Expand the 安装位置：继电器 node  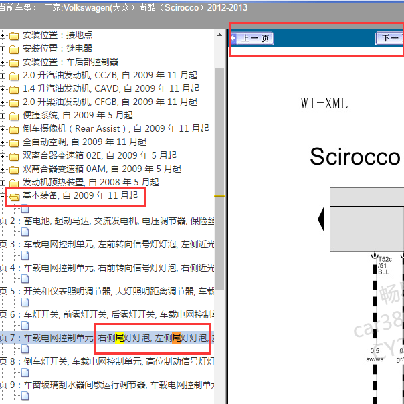[2, 49]
